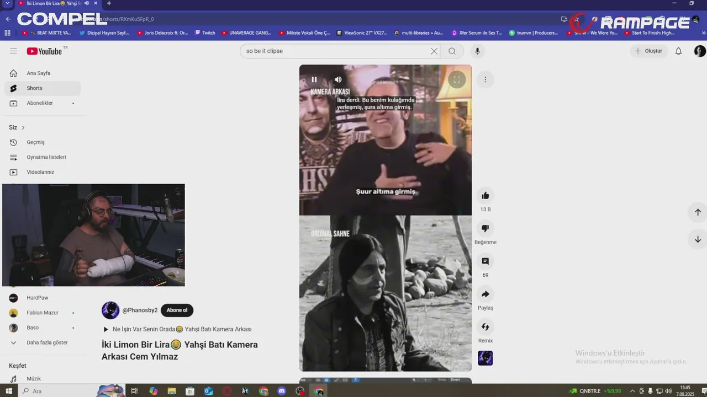Viewport: 707px width, 397px height.
Task: Click the Short title 'İki Limon Bir Lira'
Action: tap(180, 351)
